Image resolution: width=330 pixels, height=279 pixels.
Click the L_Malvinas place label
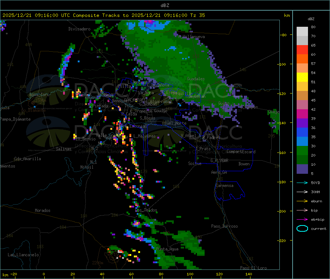[144, 136]
